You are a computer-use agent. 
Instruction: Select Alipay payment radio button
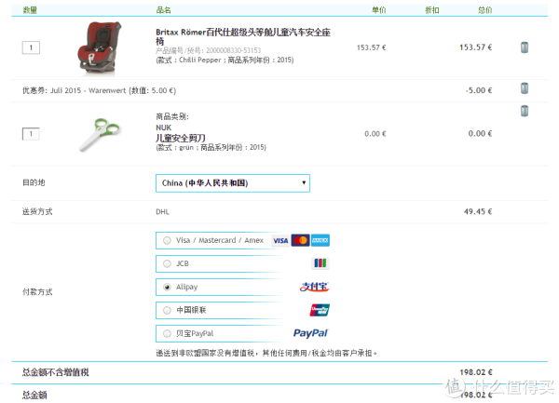tap(167, 287)
